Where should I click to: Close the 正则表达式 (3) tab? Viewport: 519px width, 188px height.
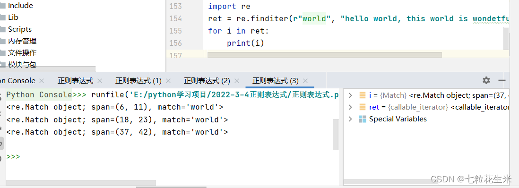[305, 81]
